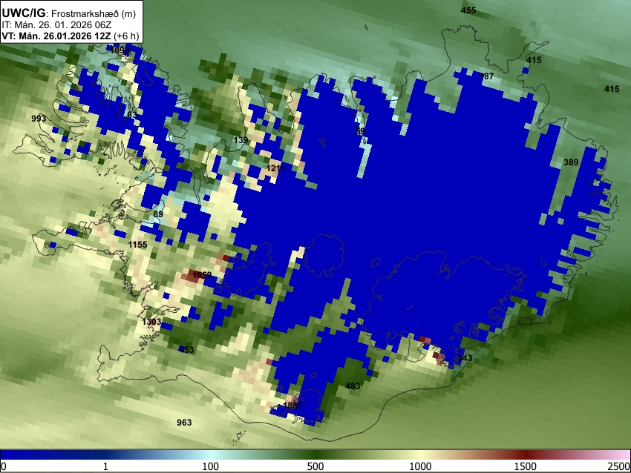Screen dimensions: 631x473
Task: Click the 389 value label in the east
Action: (571, 162)
